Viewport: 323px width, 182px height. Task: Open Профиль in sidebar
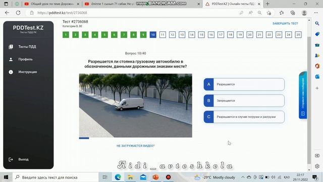25,59
